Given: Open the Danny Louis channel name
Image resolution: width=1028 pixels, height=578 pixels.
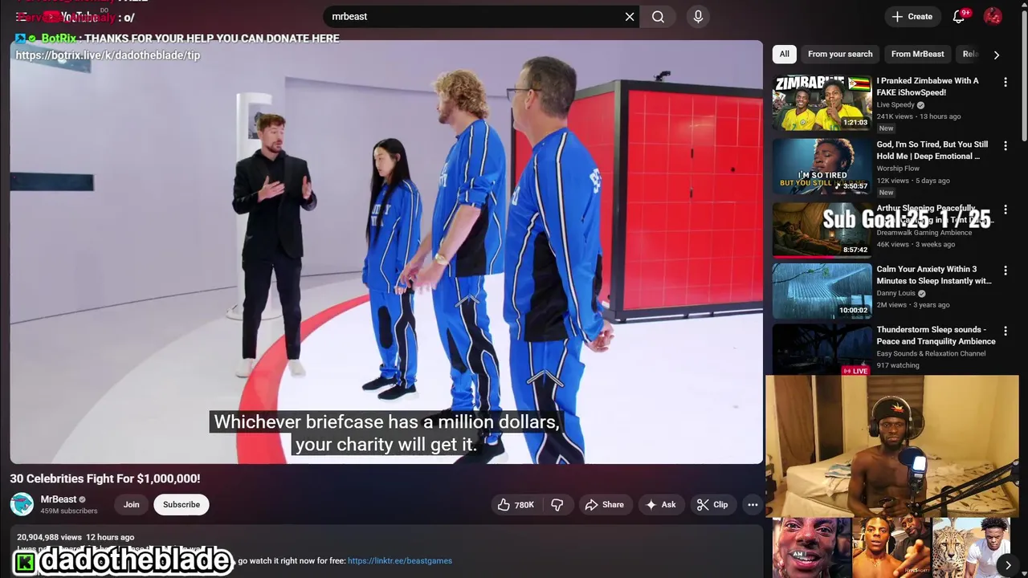Looking at the screenshot, I should (895, 293).
